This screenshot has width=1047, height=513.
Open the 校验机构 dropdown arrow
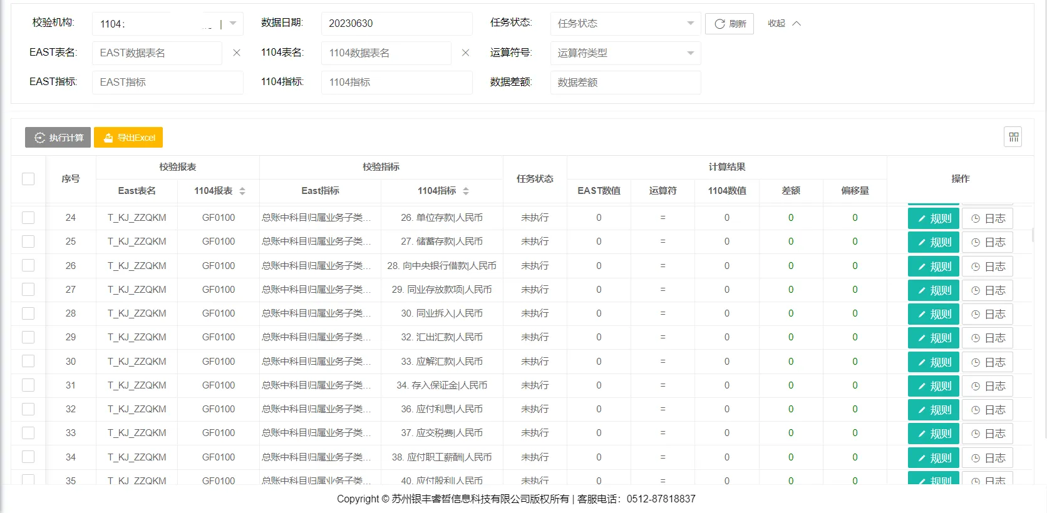pos(233,24)
